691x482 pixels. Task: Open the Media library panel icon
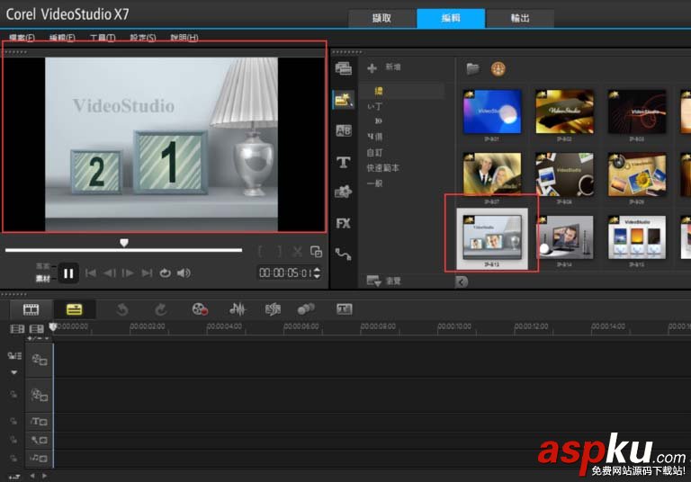344,68
